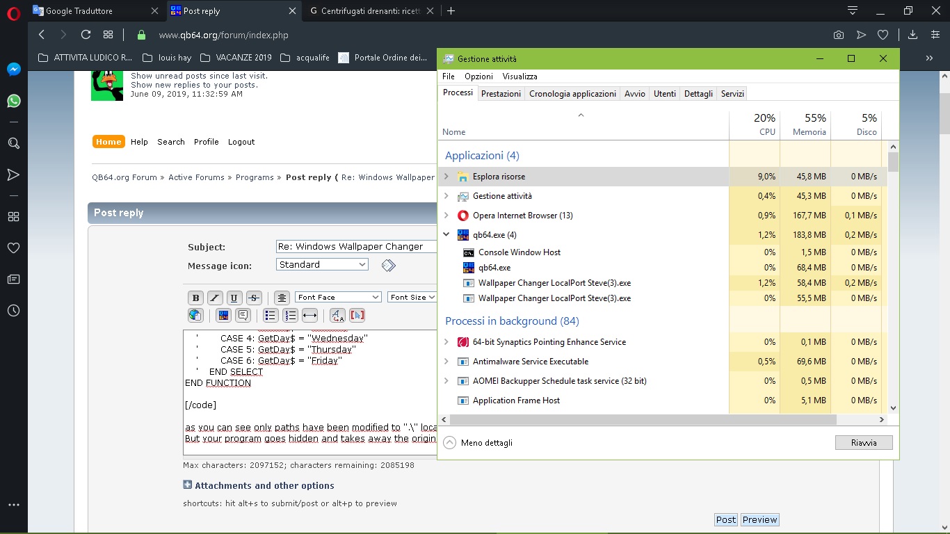Open the Opzioni menu in Task Manager
Image resolution: width=950 pixels, height=534 pixels.
tap(478, 76)
